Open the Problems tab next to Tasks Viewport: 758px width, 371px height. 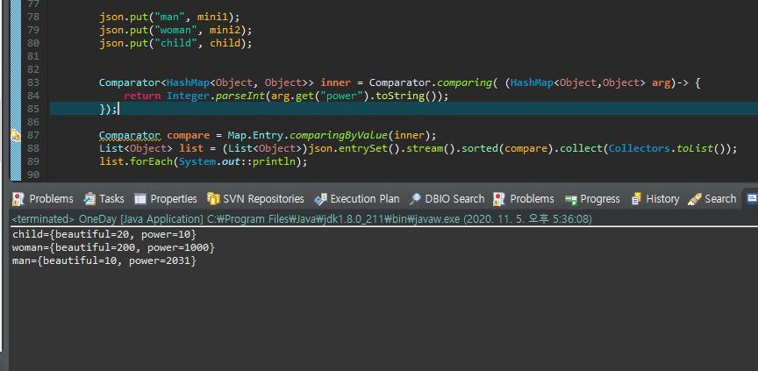point(42,198)
